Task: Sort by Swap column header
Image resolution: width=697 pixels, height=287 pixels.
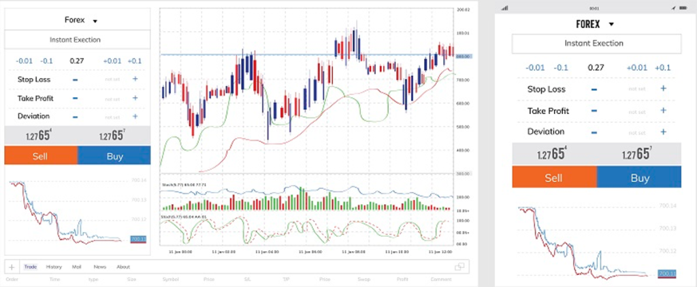Action: [x=364, y=280]
